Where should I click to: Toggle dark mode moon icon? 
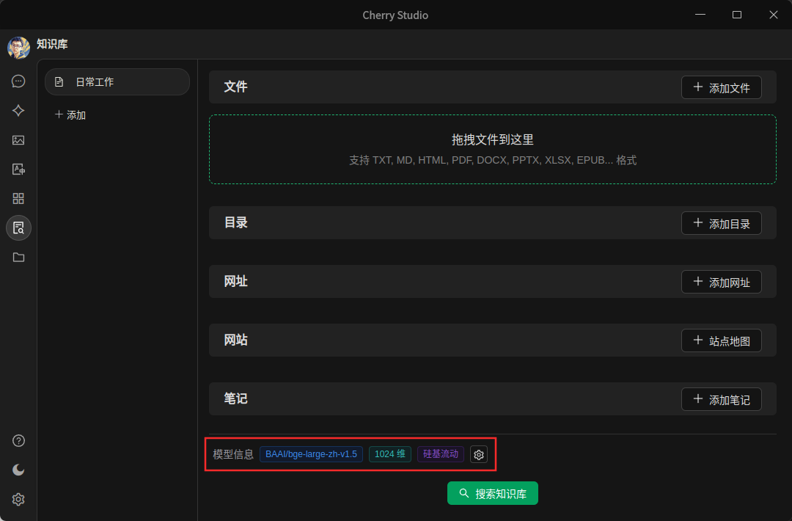(x=18, y=470)
